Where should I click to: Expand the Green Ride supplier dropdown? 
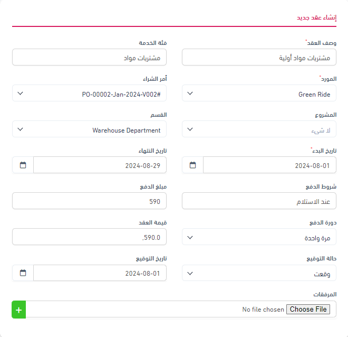tap(259, 93)
